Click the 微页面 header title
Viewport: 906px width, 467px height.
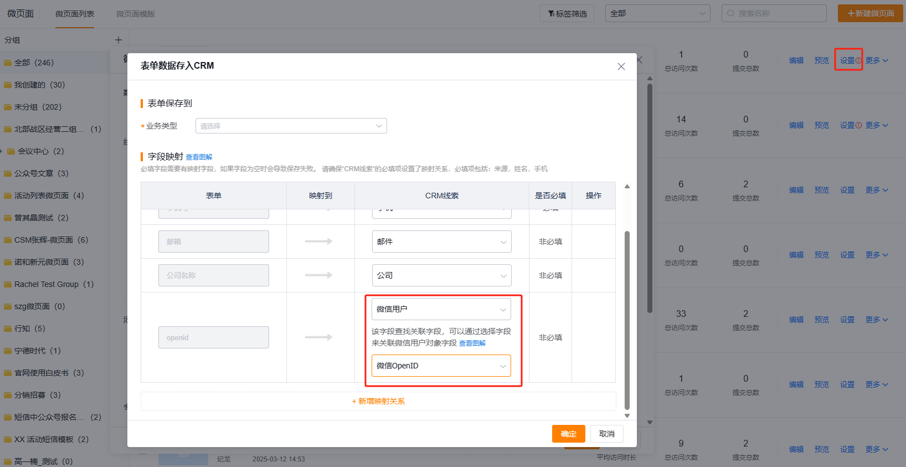click(20, 14)
